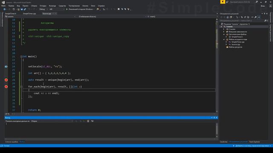
Task: Open the main() member navigation dropdown
Action: pos(182,17)
